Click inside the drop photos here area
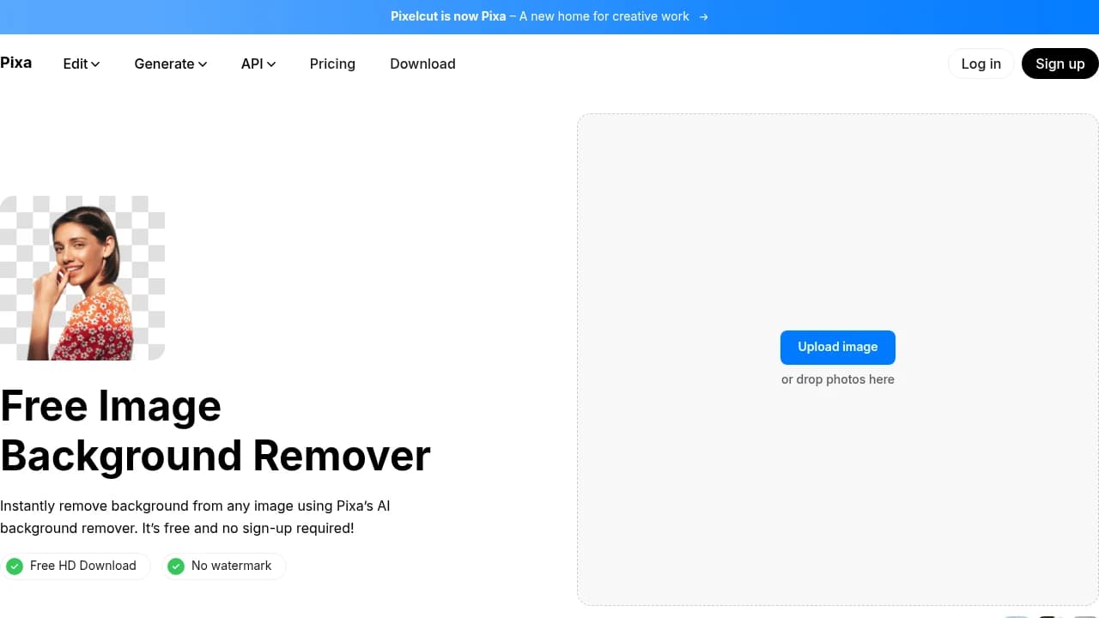Screen dimensions: 1099x618 coord(837,379)
